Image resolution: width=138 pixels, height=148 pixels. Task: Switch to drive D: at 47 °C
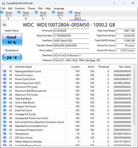(26, 16)
